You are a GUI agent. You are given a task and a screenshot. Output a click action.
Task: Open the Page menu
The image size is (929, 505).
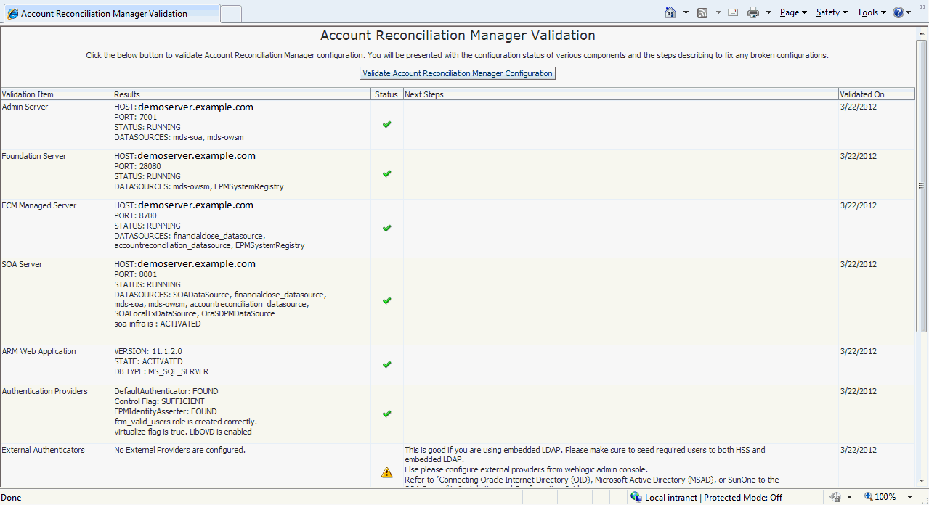792,12
